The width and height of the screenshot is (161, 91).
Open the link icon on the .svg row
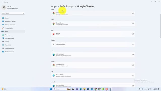click(133, 55)
